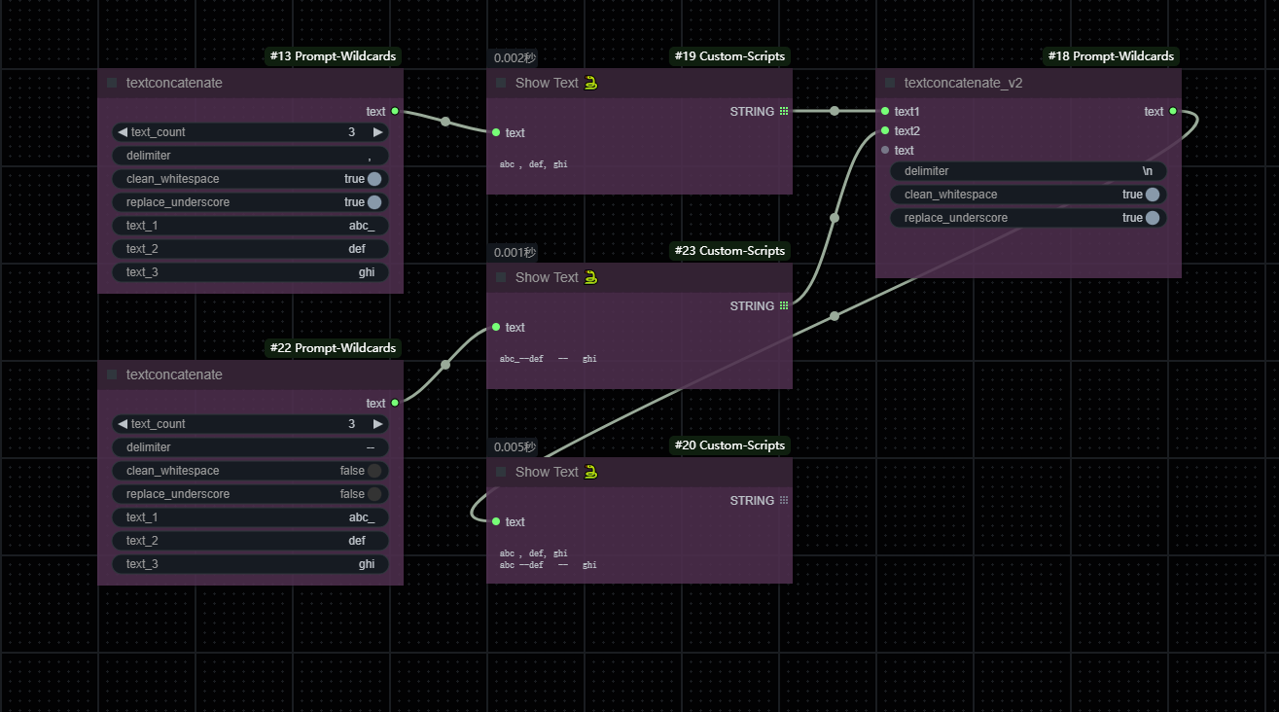Click text input port of Show Text #23

point(496,327)
